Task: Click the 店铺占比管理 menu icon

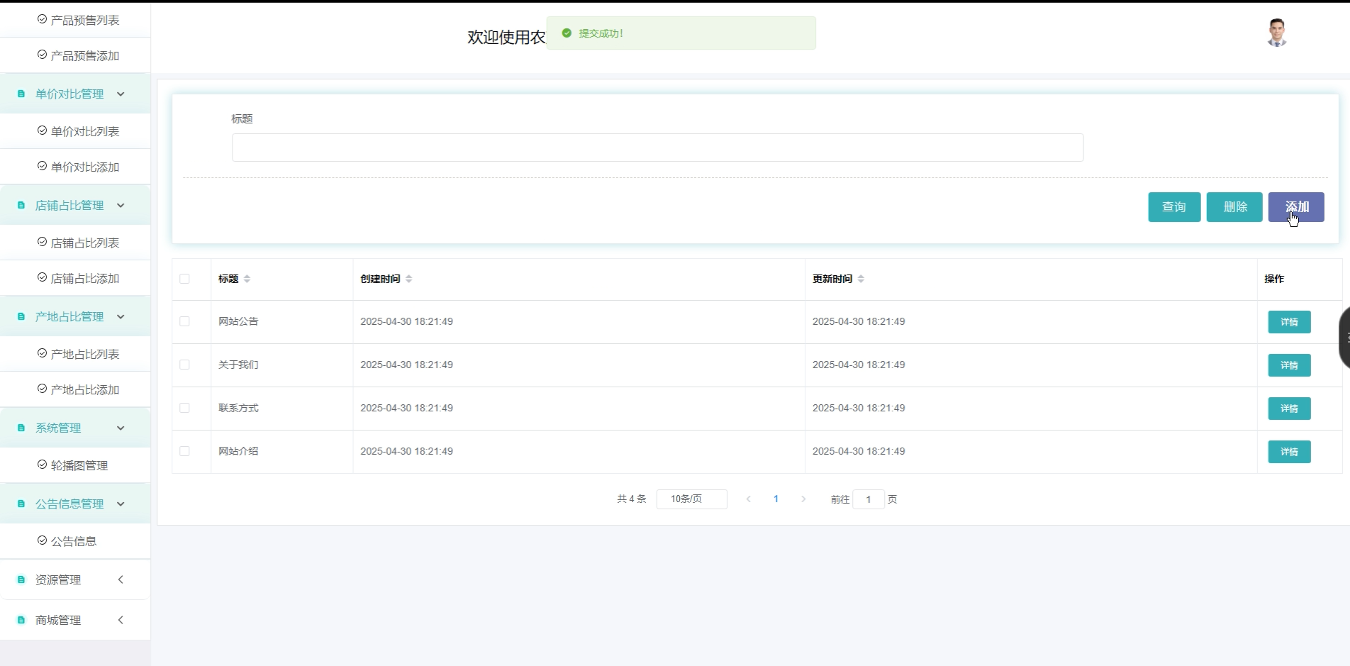Action: (21, 205)
